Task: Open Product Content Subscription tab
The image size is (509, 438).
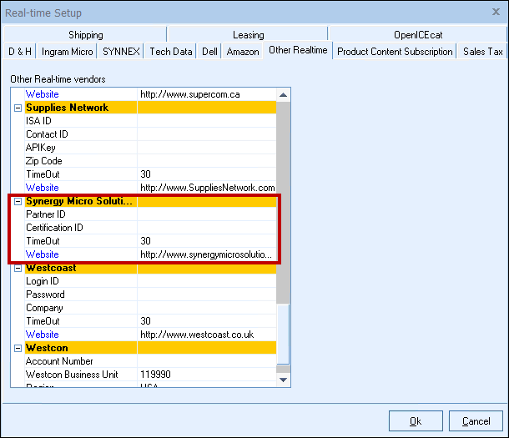Action: [395, 52]
